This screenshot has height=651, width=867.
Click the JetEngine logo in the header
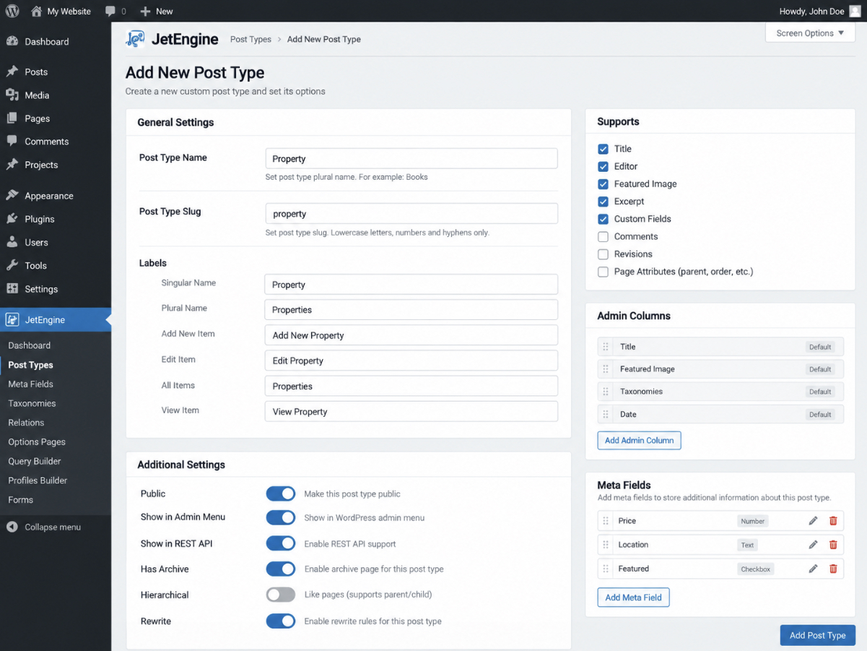[135, 39]
